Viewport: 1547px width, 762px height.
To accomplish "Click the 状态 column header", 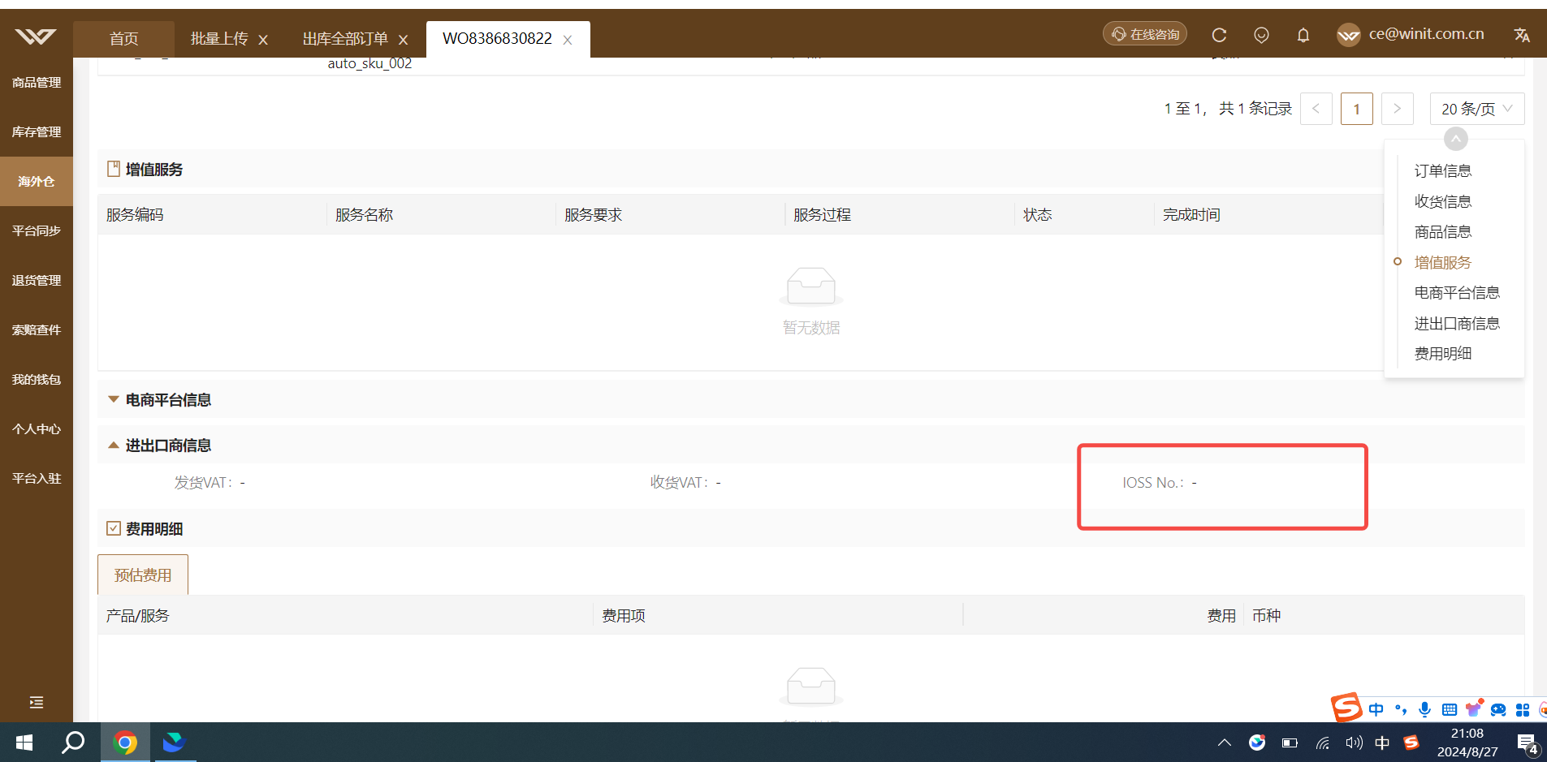I will point(1037,215).
